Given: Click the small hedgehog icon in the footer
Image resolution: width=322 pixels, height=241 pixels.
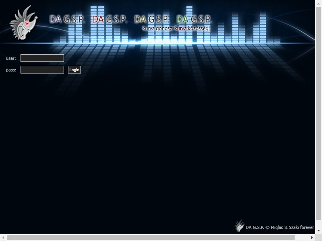Looking at the screenshot, I should (239, 226).
